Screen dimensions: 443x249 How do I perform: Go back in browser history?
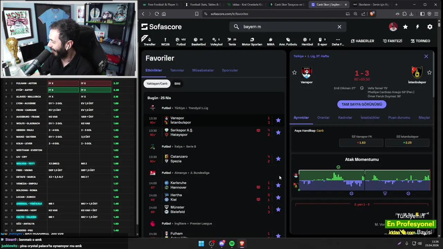coord(143,14)
